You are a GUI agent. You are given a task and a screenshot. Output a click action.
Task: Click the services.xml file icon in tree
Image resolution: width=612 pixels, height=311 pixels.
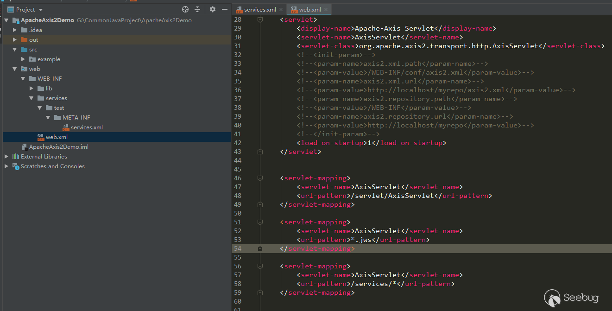(x=66, y=127)
